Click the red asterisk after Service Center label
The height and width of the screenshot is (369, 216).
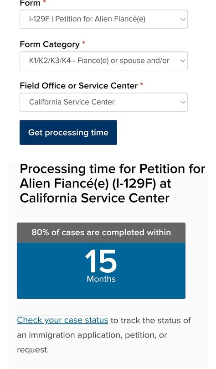(142, 84)
